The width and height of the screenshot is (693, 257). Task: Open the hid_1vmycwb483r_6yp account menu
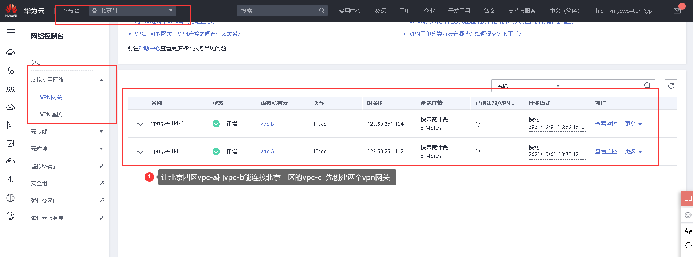tap(624, 11)
